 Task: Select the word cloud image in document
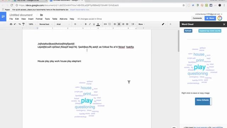88,99
